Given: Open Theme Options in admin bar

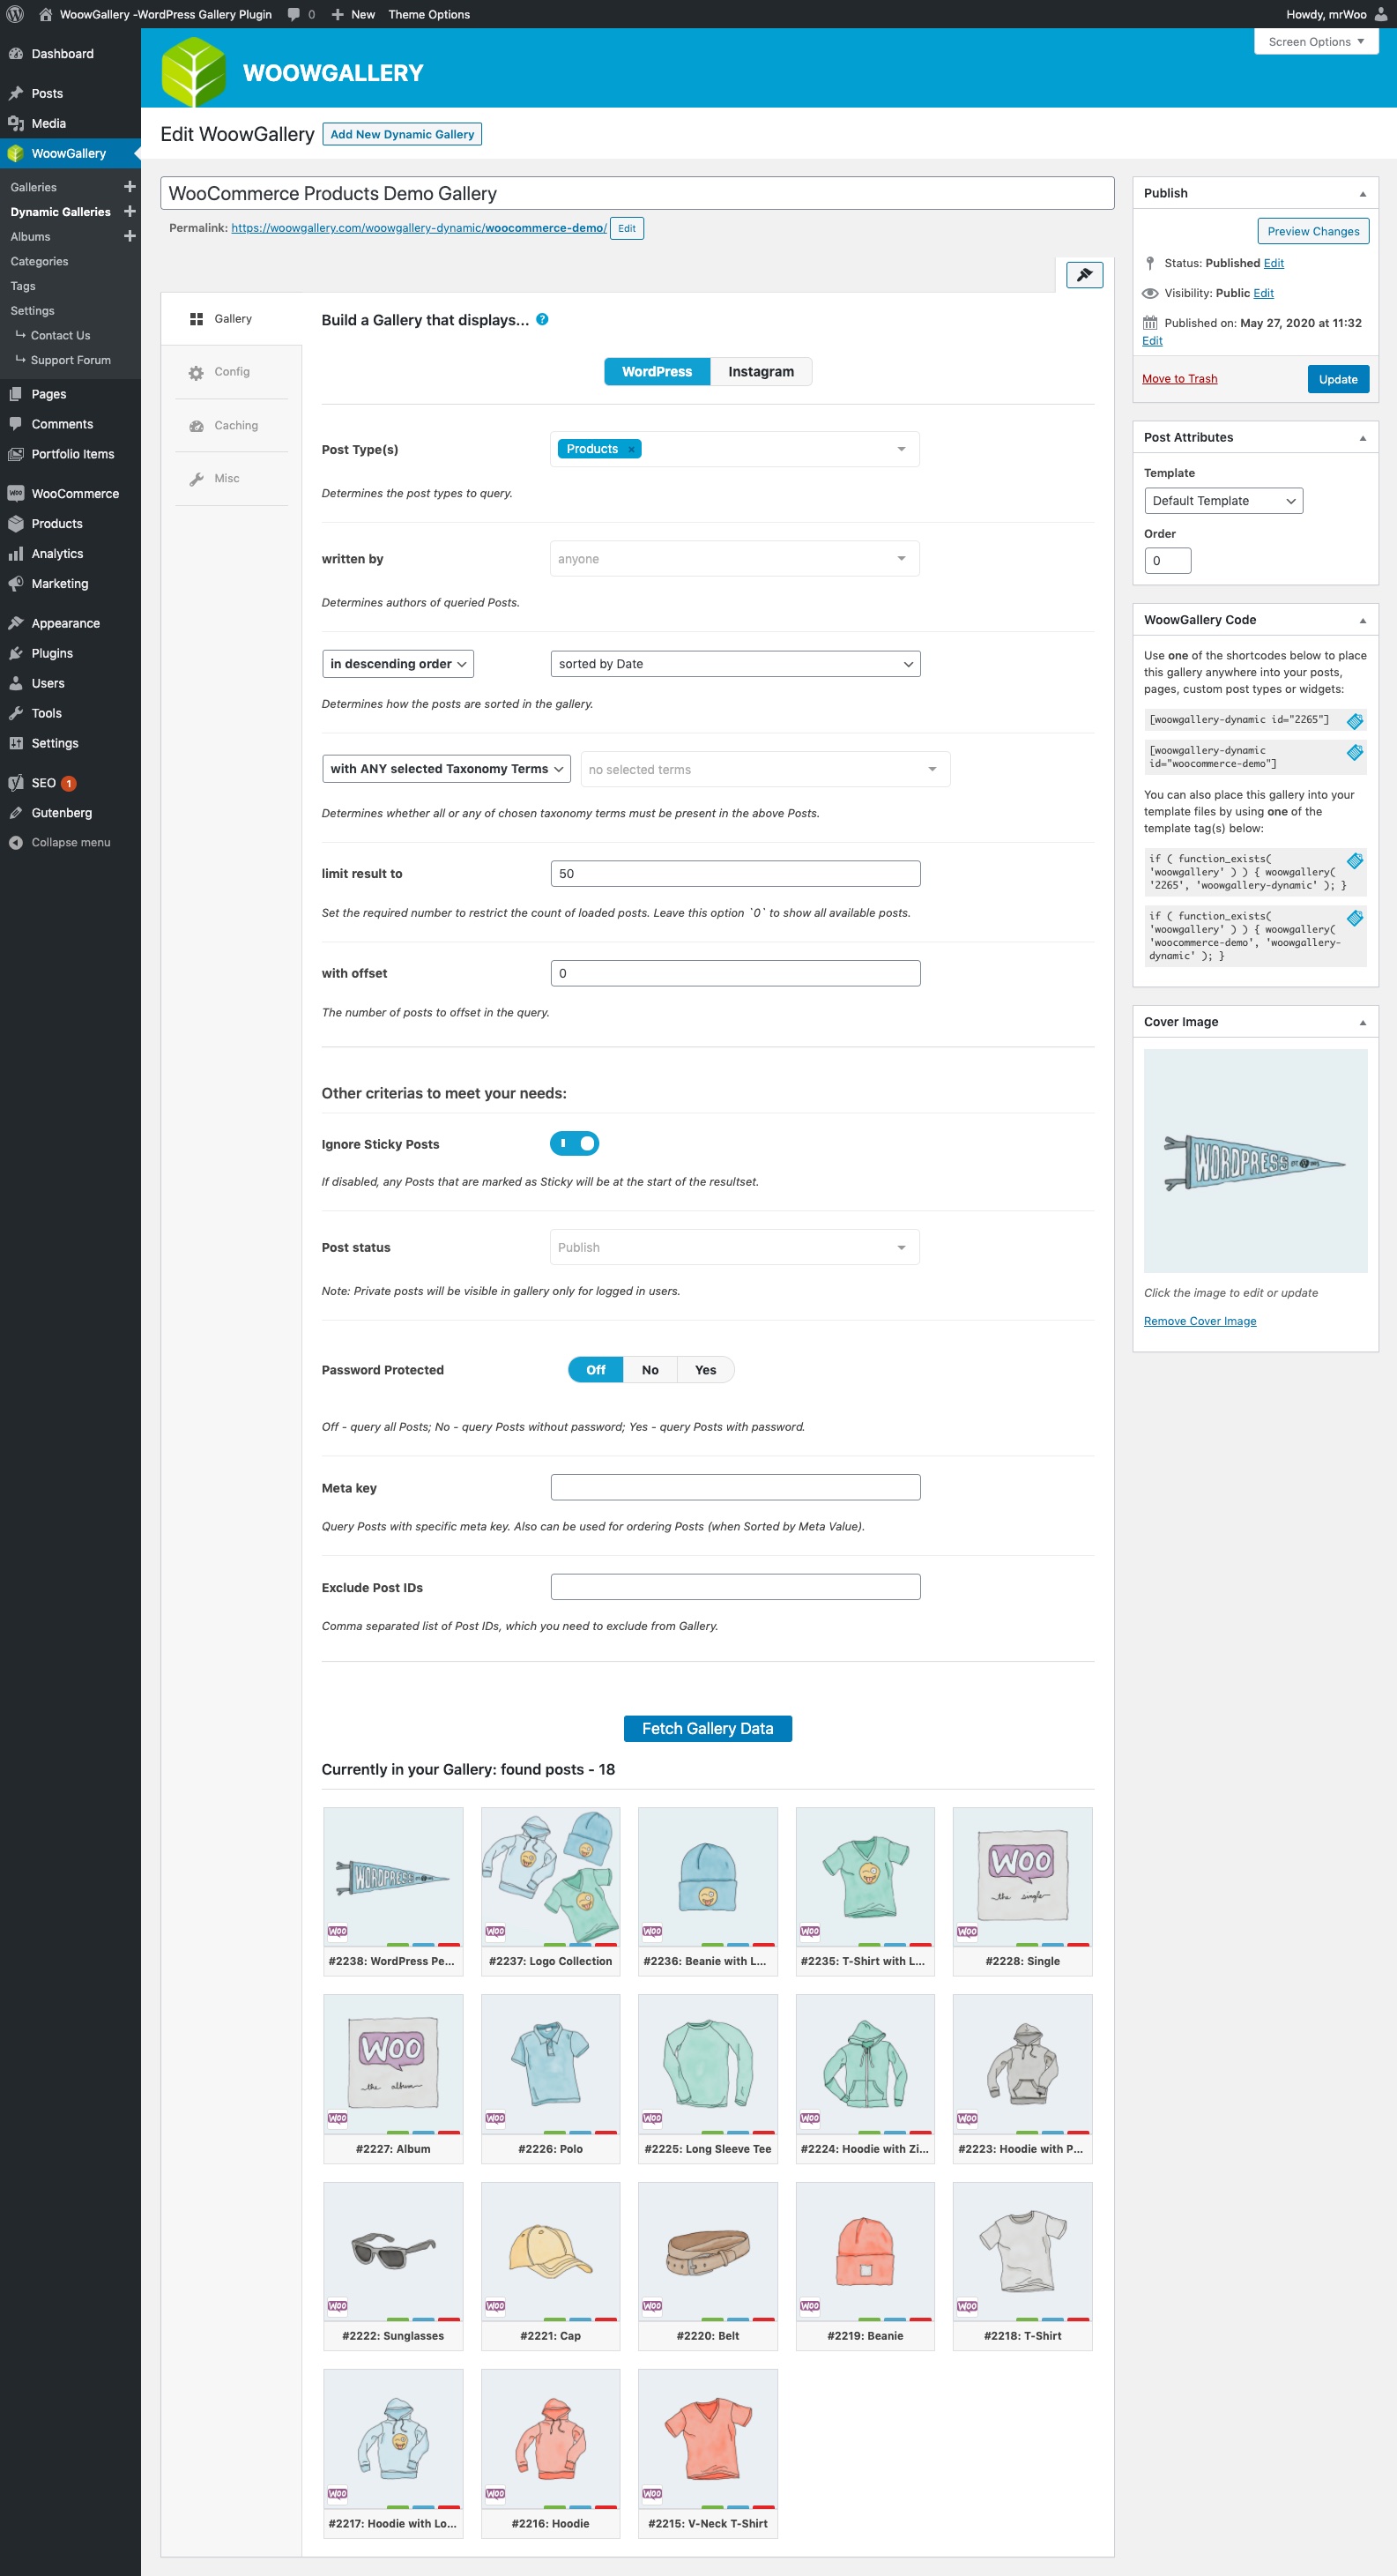Looking at the screenshot, I should 429,14.
